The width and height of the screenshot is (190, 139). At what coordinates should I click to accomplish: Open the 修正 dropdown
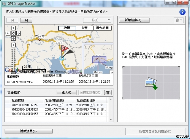coord(97,20)
